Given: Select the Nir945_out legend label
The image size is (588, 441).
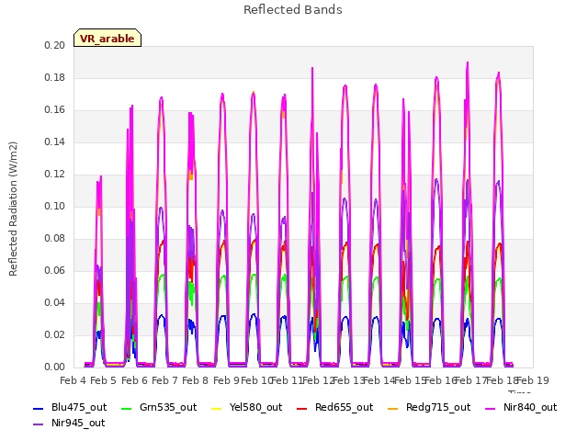Looking at the screenshot, I should coord(78,423).
